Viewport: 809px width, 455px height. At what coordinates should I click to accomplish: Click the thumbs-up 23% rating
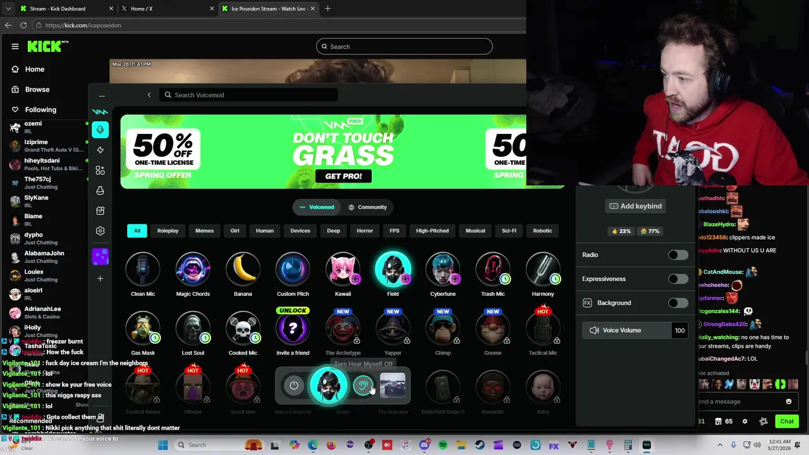621,231
